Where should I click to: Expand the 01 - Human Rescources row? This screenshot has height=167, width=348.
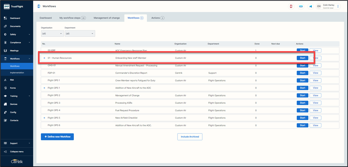tap(44, 58)
